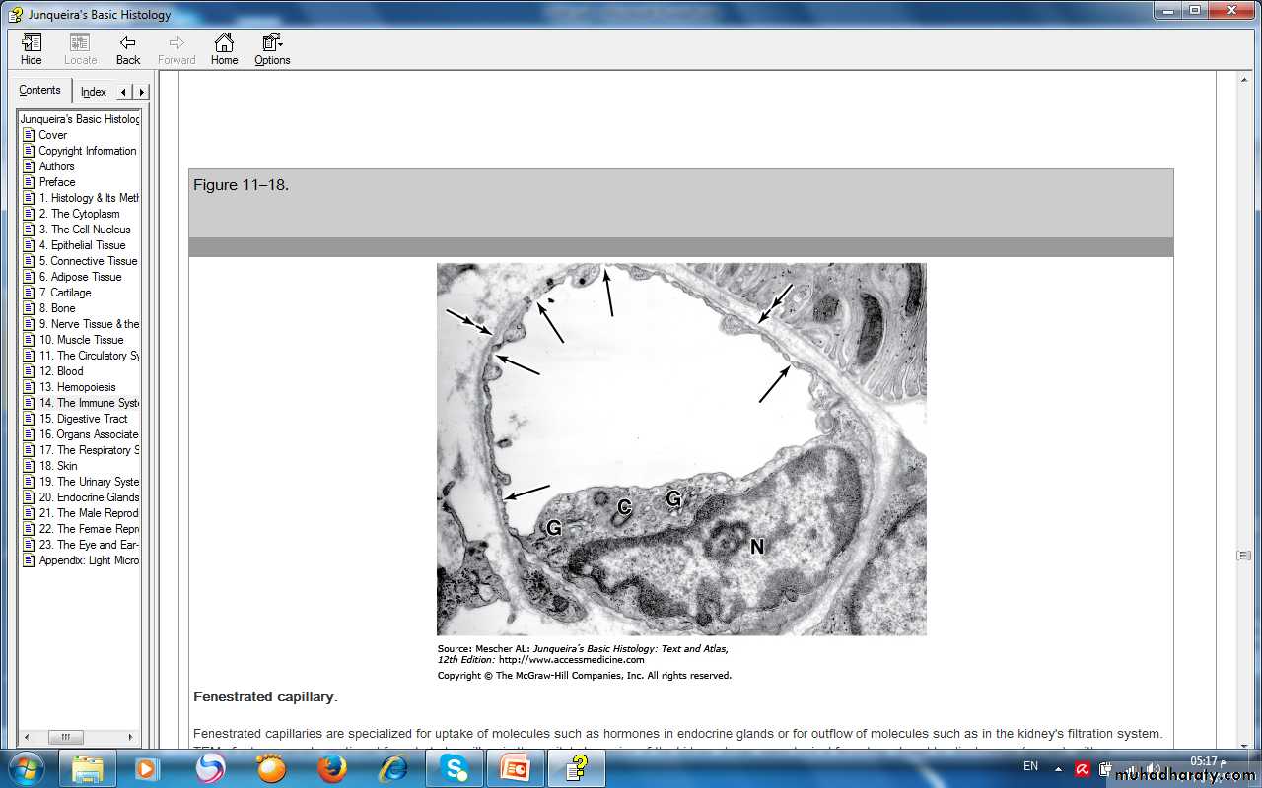Image resolution: width=1262 pixels, height=788 pixels.
Task: Select the Contents tab
Action: (x=40, y=90)
